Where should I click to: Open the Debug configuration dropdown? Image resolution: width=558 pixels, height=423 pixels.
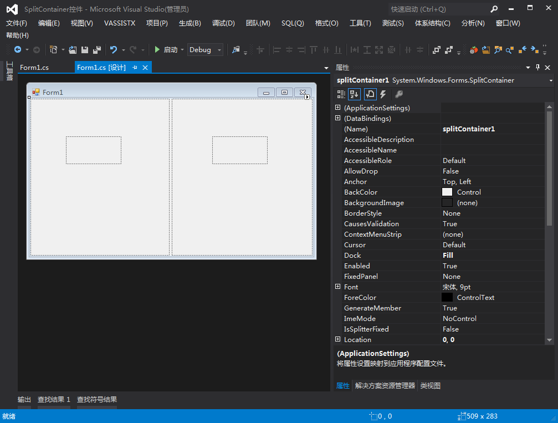(219, 49)
